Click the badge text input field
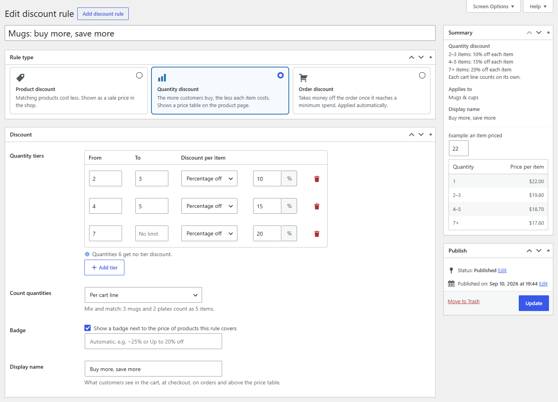This screenshot has height=402, width=558. 153,341
